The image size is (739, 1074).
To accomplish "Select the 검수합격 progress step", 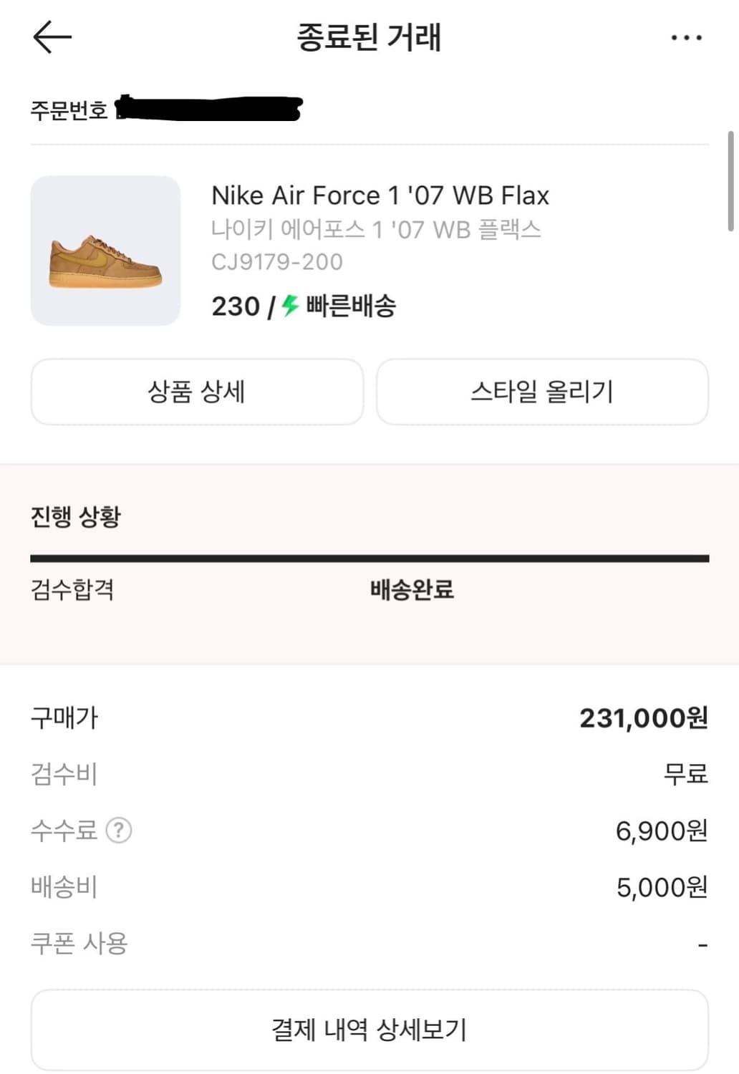I will [72, 589].
